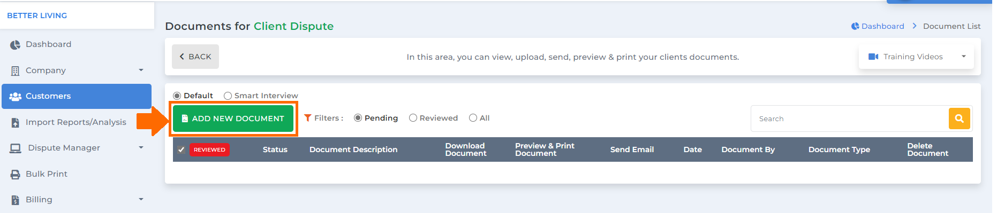The image size is (997, 213).
Task: Click the orange search magnifier button
Action: click(x=959, y=119)
